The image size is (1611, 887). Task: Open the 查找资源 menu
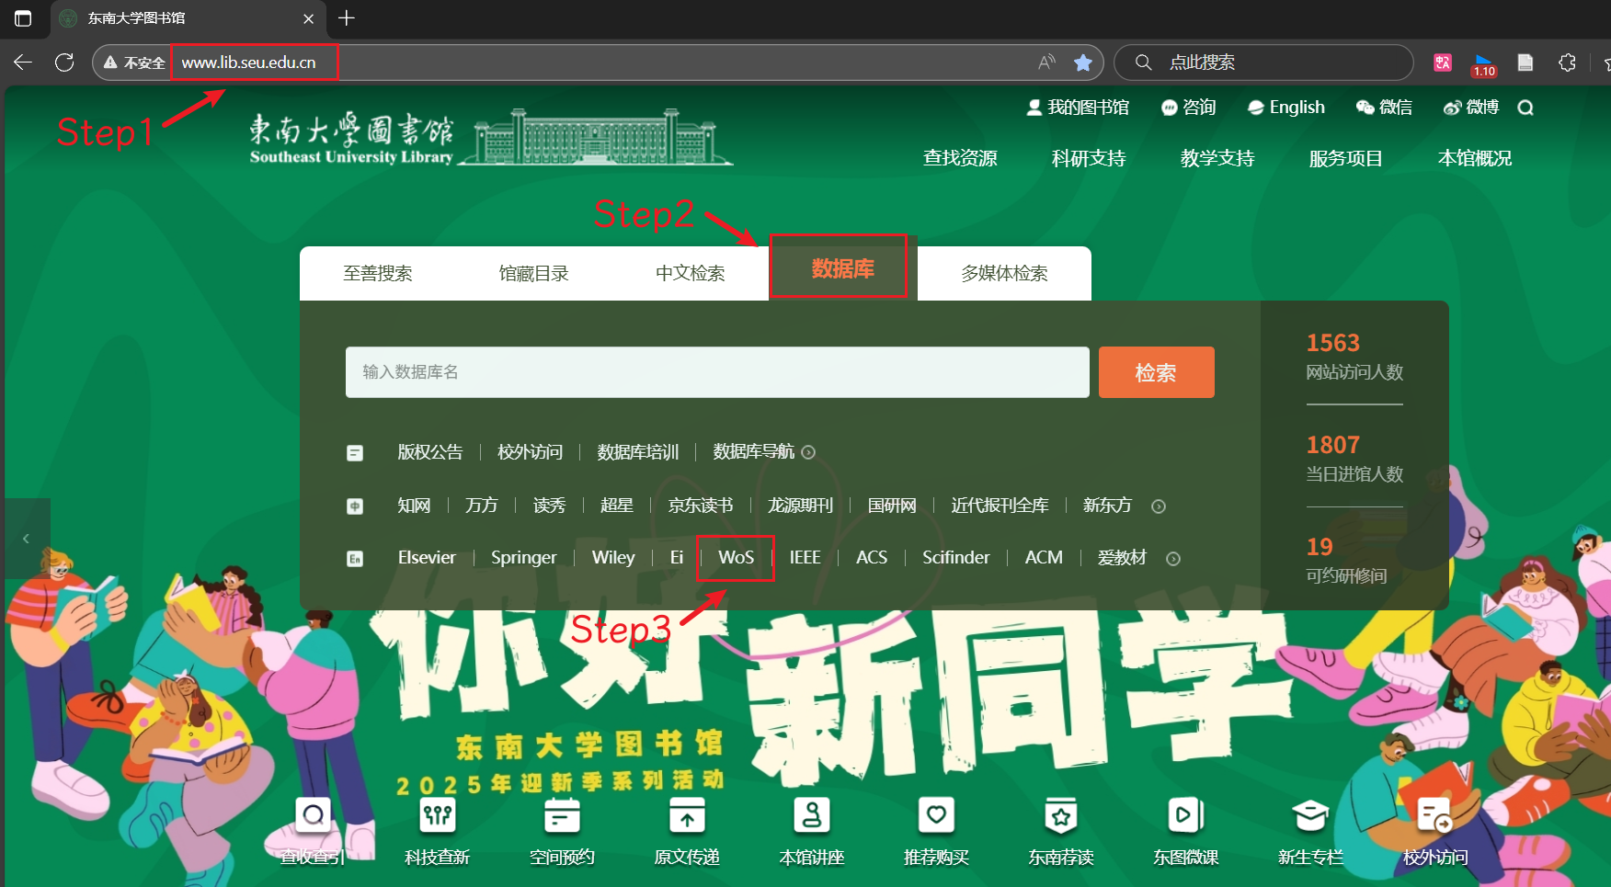960,157
